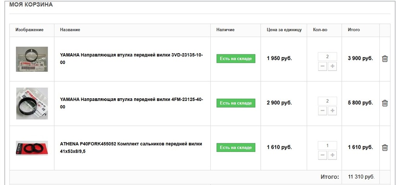The width and height of the screenshot is (396, 185).
Task: Select row total '3 900 руб.'
Action: (x=360, y=59)
